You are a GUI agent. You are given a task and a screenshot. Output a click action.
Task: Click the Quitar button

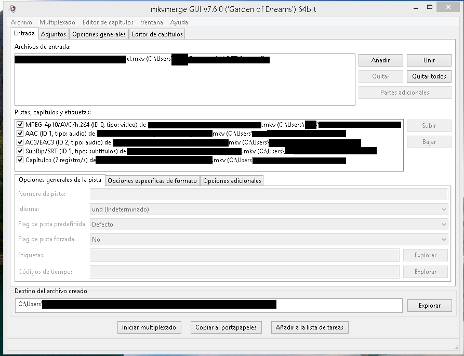pyautogui.click(x=380, y=76)
